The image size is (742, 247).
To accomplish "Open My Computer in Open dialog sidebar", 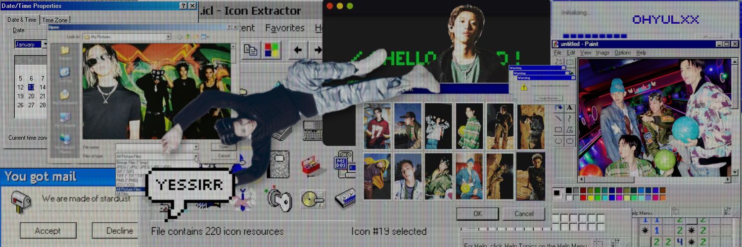I will click(x=65, y=121).
